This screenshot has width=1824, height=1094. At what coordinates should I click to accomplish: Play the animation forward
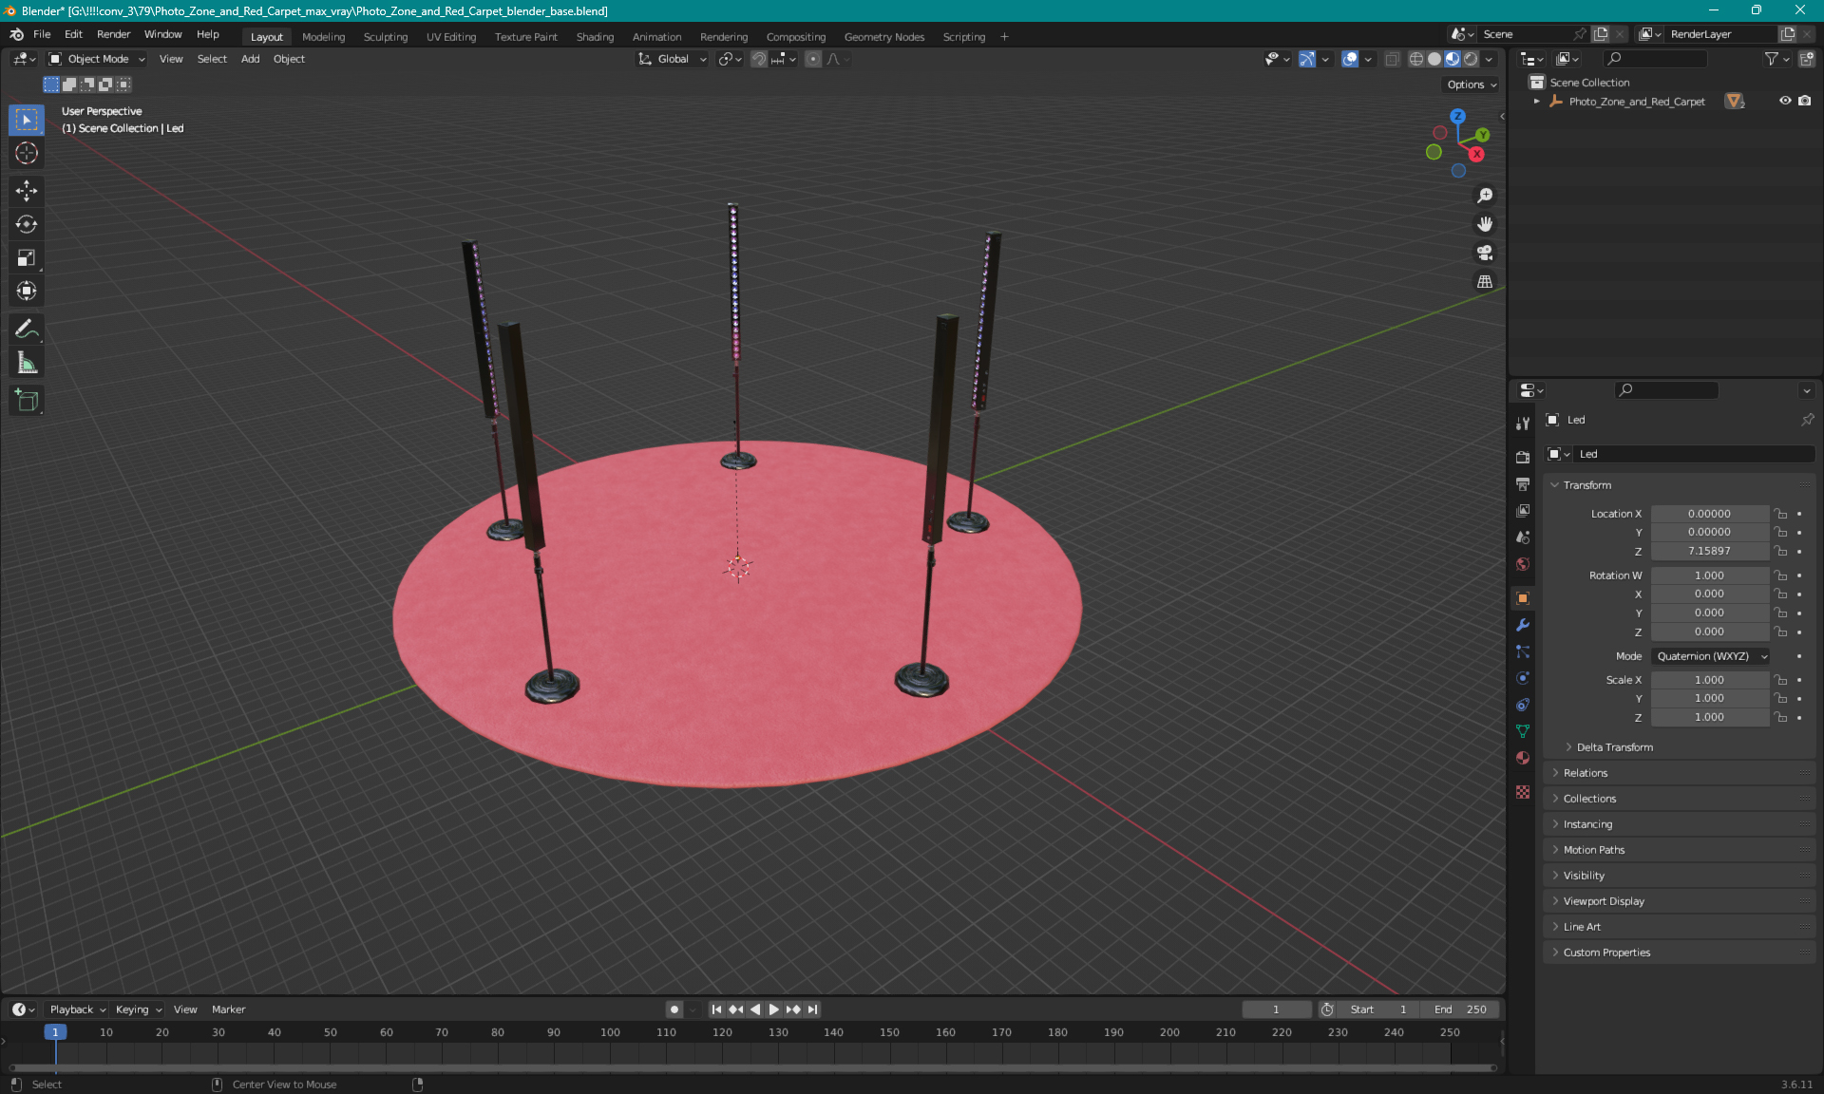coord(774,1009)
